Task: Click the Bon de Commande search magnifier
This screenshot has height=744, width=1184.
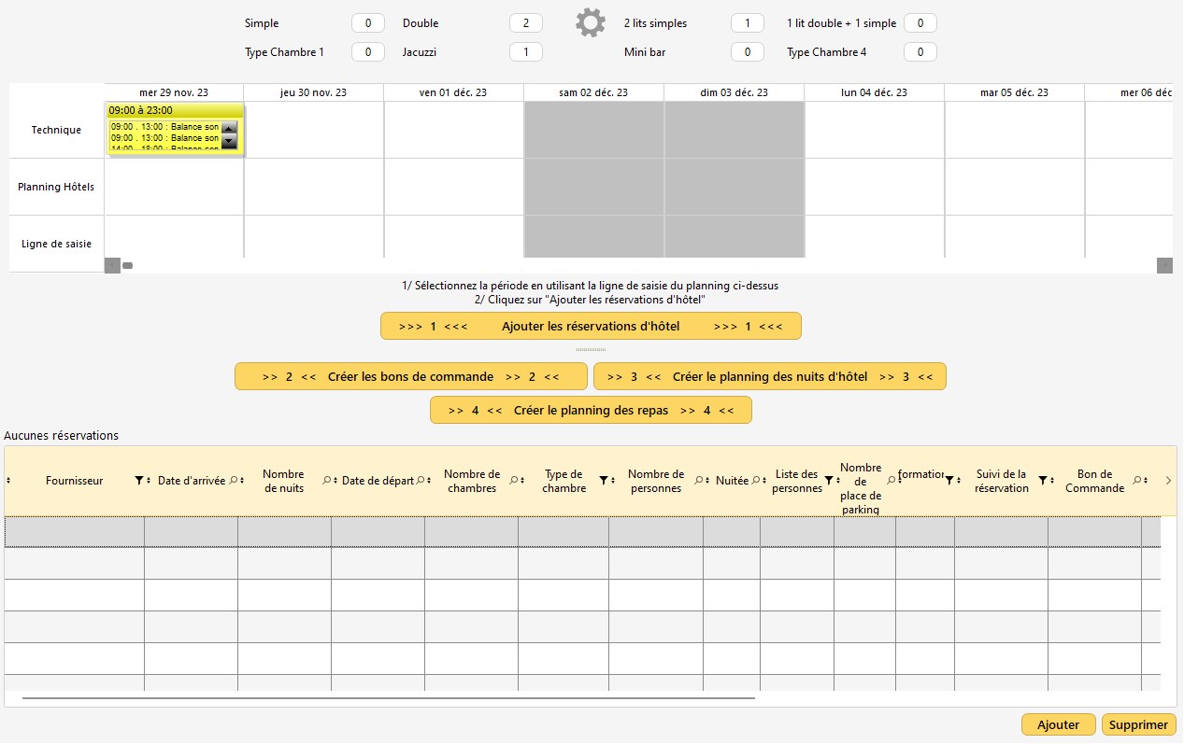Action: (x=1136, y=481)
